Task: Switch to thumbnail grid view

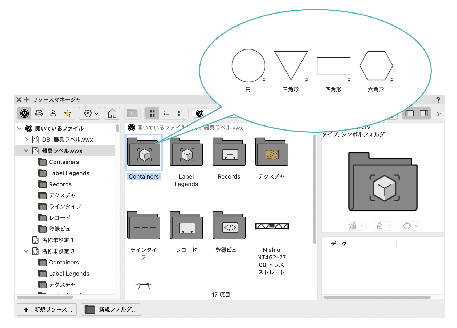Action: pyautogui.click(x=152, y=114)
